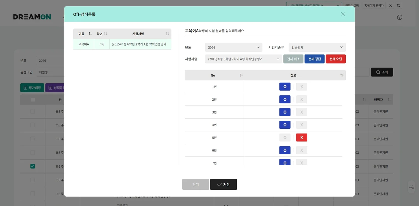Click the 정오 column header text
Screen dimensions: 419x206
293,75
